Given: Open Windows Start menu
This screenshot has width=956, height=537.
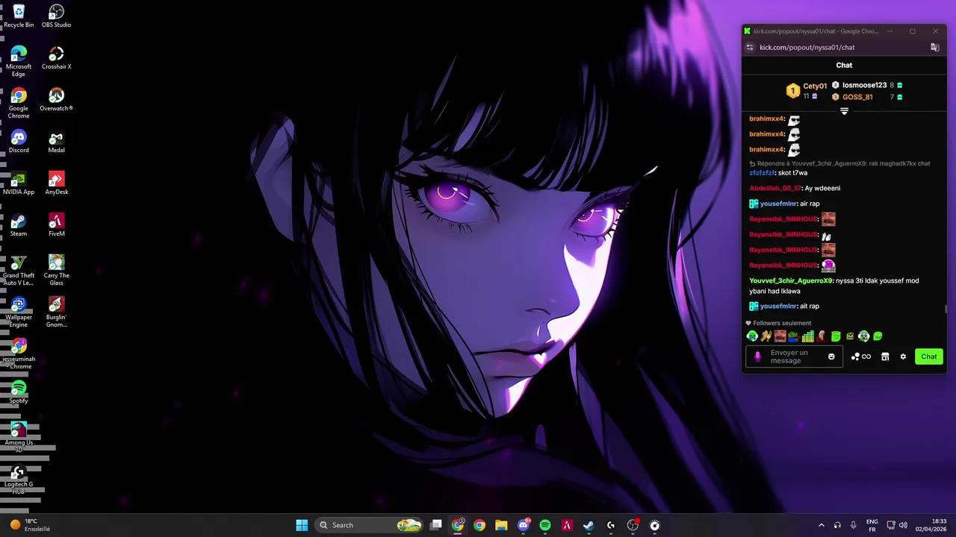Looking at the screenshot, I should 302,525.
